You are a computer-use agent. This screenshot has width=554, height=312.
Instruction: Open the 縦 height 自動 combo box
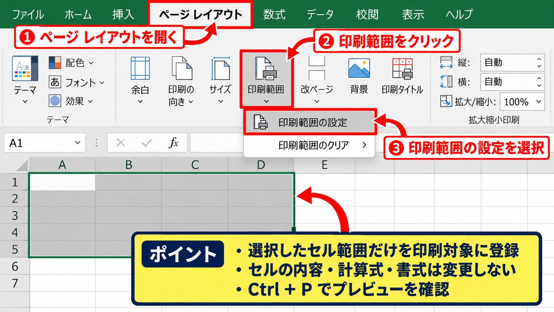513,62
